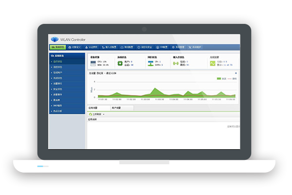
Task: Select the 应用流量 tab
Action: [x=93, y=108]
